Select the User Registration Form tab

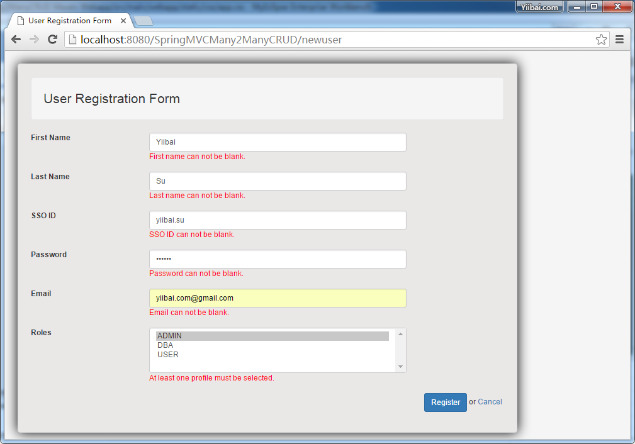[70, 21]
